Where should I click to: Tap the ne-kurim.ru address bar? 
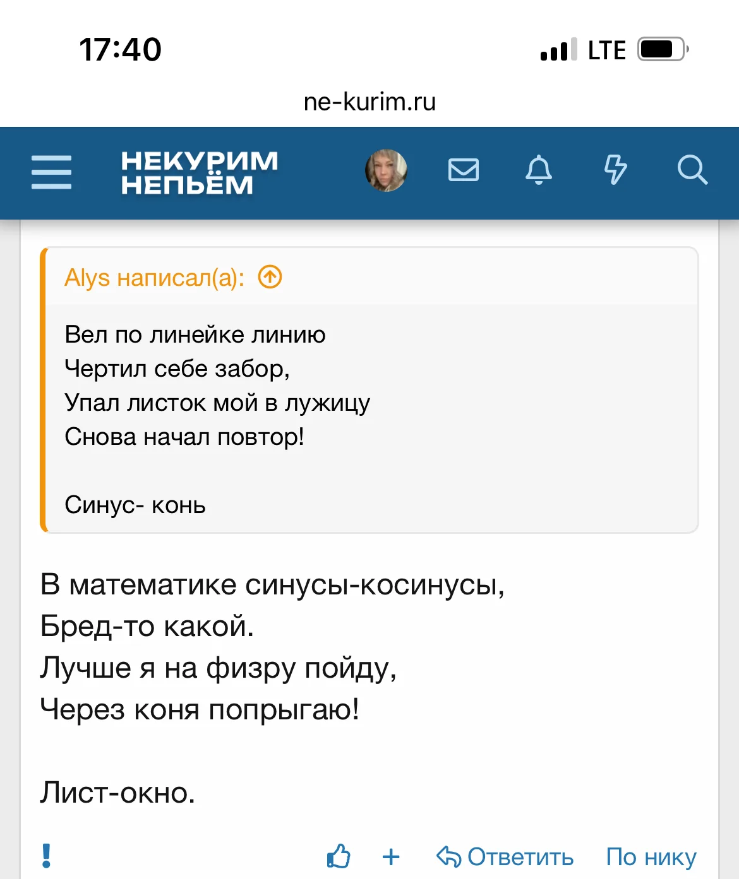point(369,102)
